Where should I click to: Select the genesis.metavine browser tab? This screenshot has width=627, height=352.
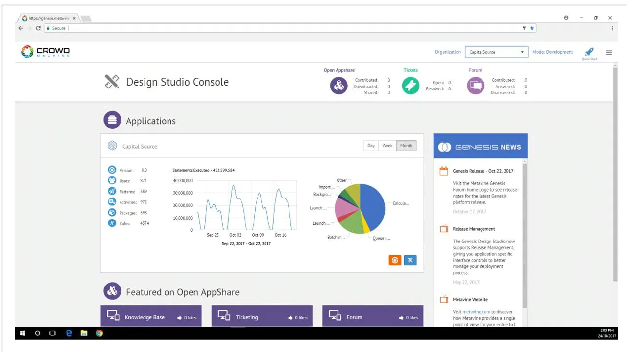[x=49, y=18]
